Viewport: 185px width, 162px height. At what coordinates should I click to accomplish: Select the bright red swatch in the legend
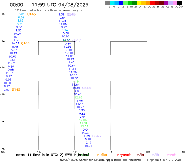coord(152,3)
